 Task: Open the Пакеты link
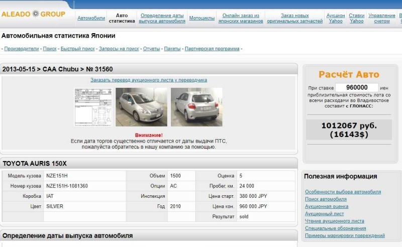point(172,49)
